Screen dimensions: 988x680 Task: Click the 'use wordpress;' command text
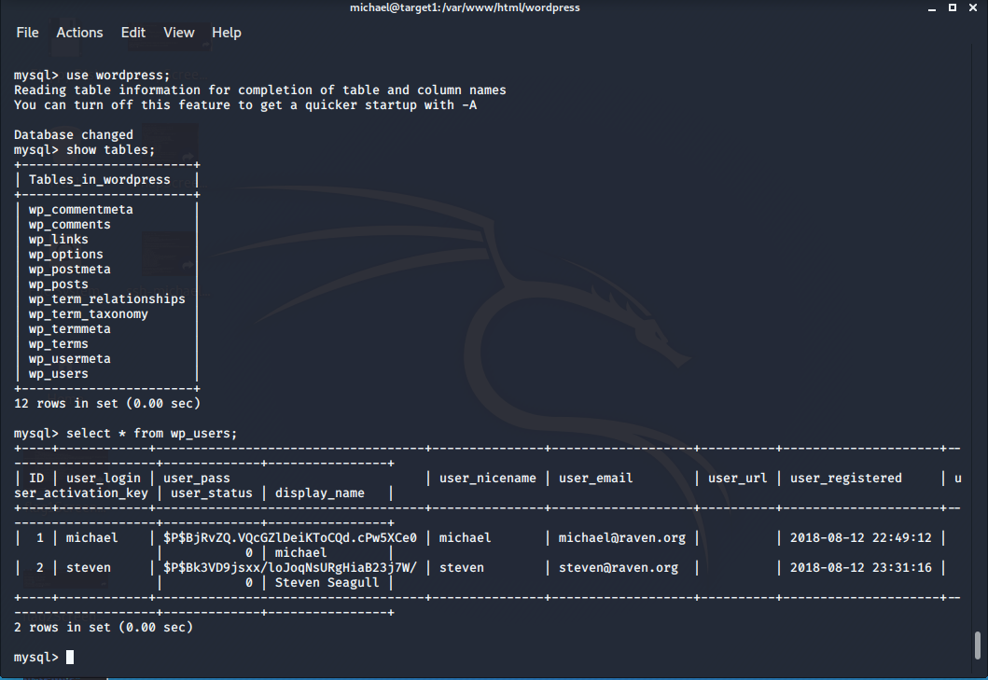118,75
